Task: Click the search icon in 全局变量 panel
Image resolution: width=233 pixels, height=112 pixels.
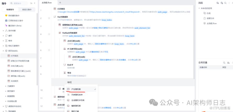Action: [x=224, y=63]
